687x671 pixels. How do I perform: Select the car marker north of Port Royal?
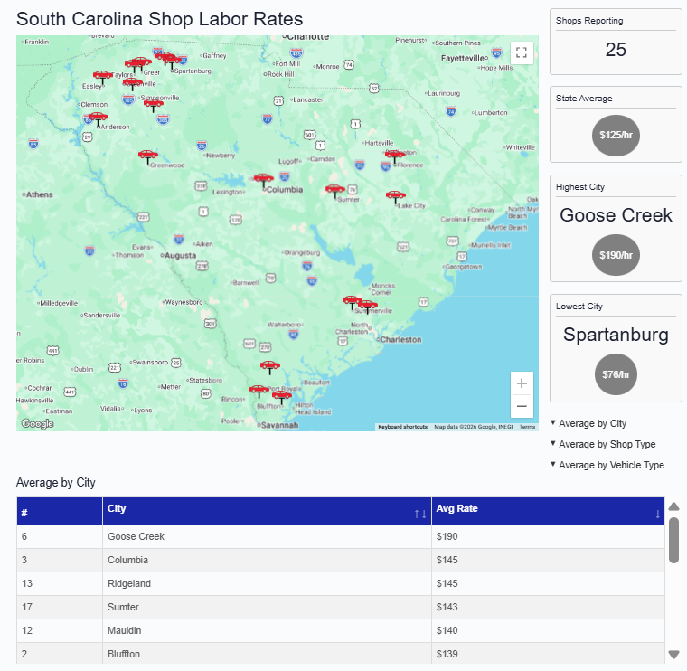point(270,367)
